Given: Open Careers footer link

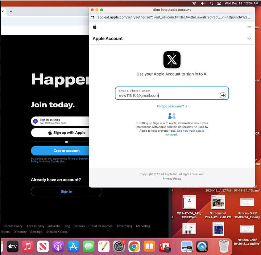Looking at the screenshot, I should pyautogui.click(x=79, y=226).
